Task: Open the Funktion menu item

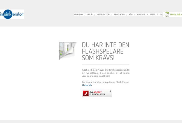Action: (x=79, y=15)
